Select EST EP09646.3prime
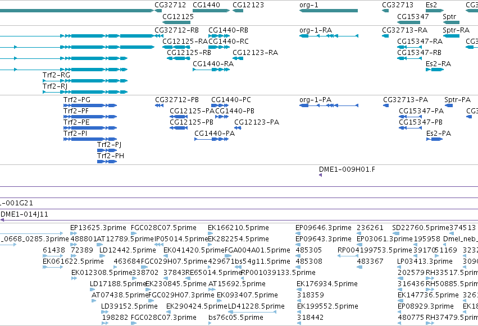 [x=324, y=228]
